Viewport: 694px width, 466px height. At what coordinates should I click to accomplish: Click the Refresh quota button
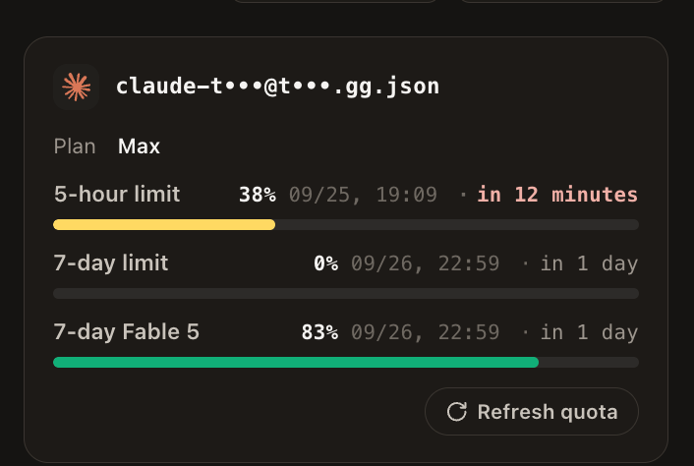[x=532, y=412]
